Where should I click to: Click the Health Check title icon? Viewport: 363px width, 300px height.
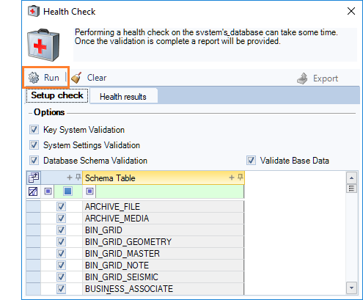coord(34,12)
